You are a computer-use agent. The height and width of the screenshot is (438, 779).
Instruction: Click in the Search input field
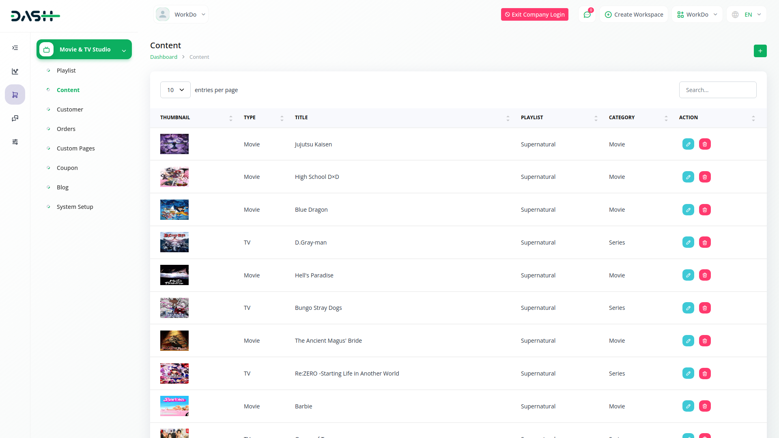717,90
